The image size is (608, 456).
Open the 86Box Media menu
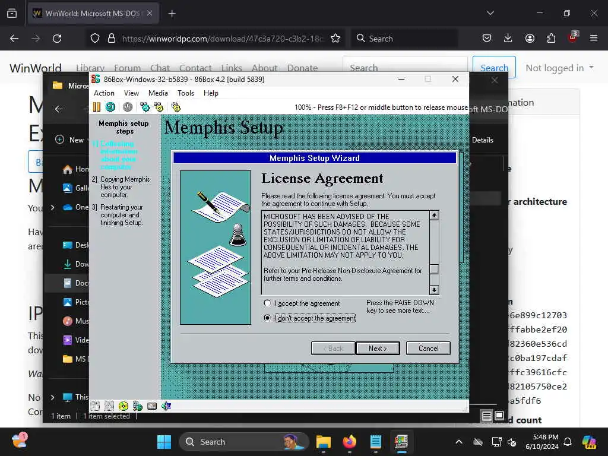pyautogui.click(x=158, y=93)
